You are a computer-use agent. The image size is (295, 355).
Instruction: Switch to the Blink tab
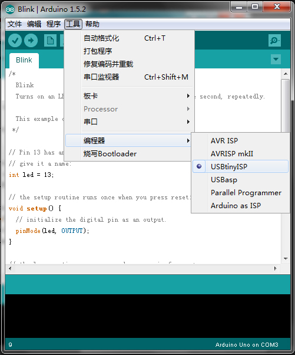(24, 60)
